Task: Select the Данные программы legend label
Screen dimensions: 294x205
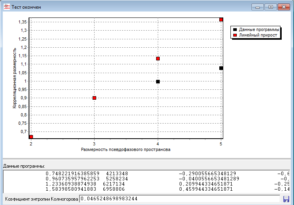Action: [x=259, y=30]
